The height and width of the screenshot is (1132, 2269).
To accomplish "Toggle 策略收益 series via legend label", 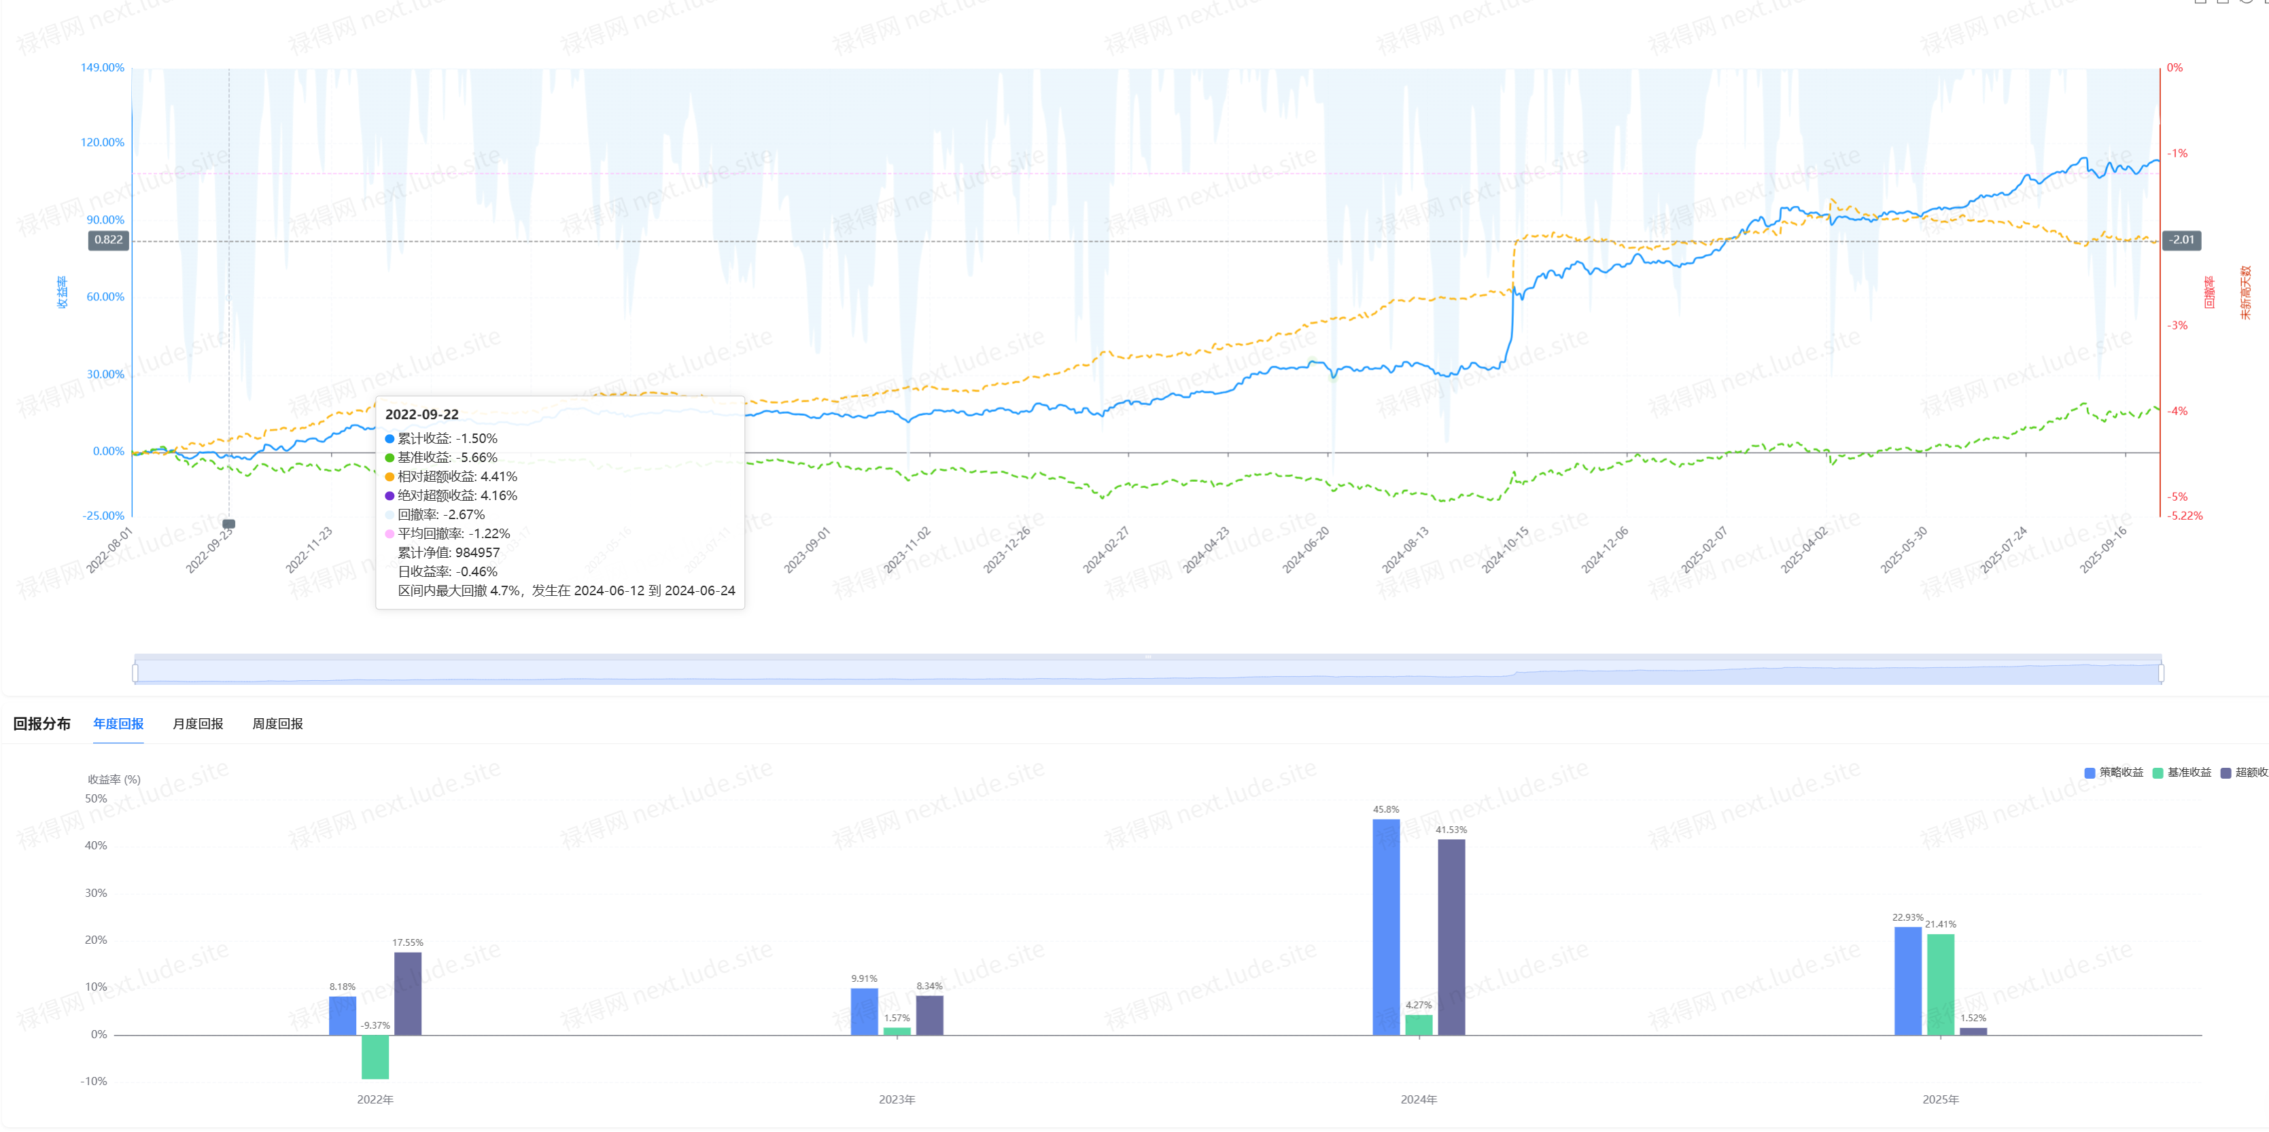I will [2121, 773].
